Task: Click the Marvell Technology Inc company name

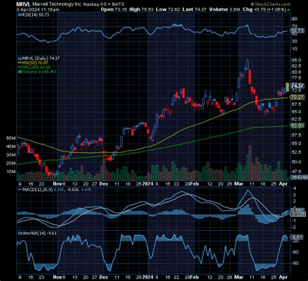Action: pyautogui.click(x=57, y=4)
